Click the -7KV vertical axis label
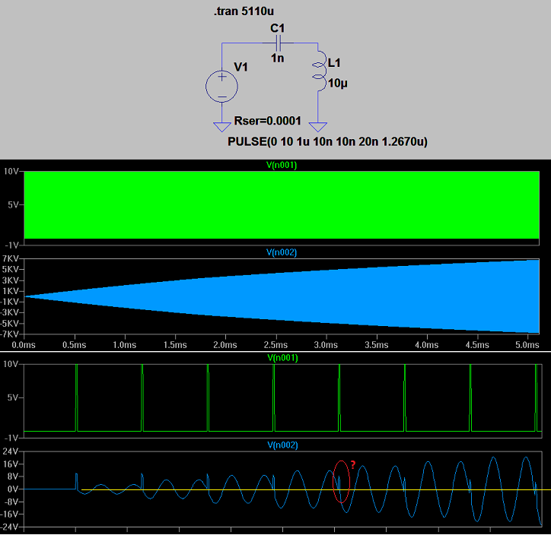This screenshot has width=551, height=535. 9,334
